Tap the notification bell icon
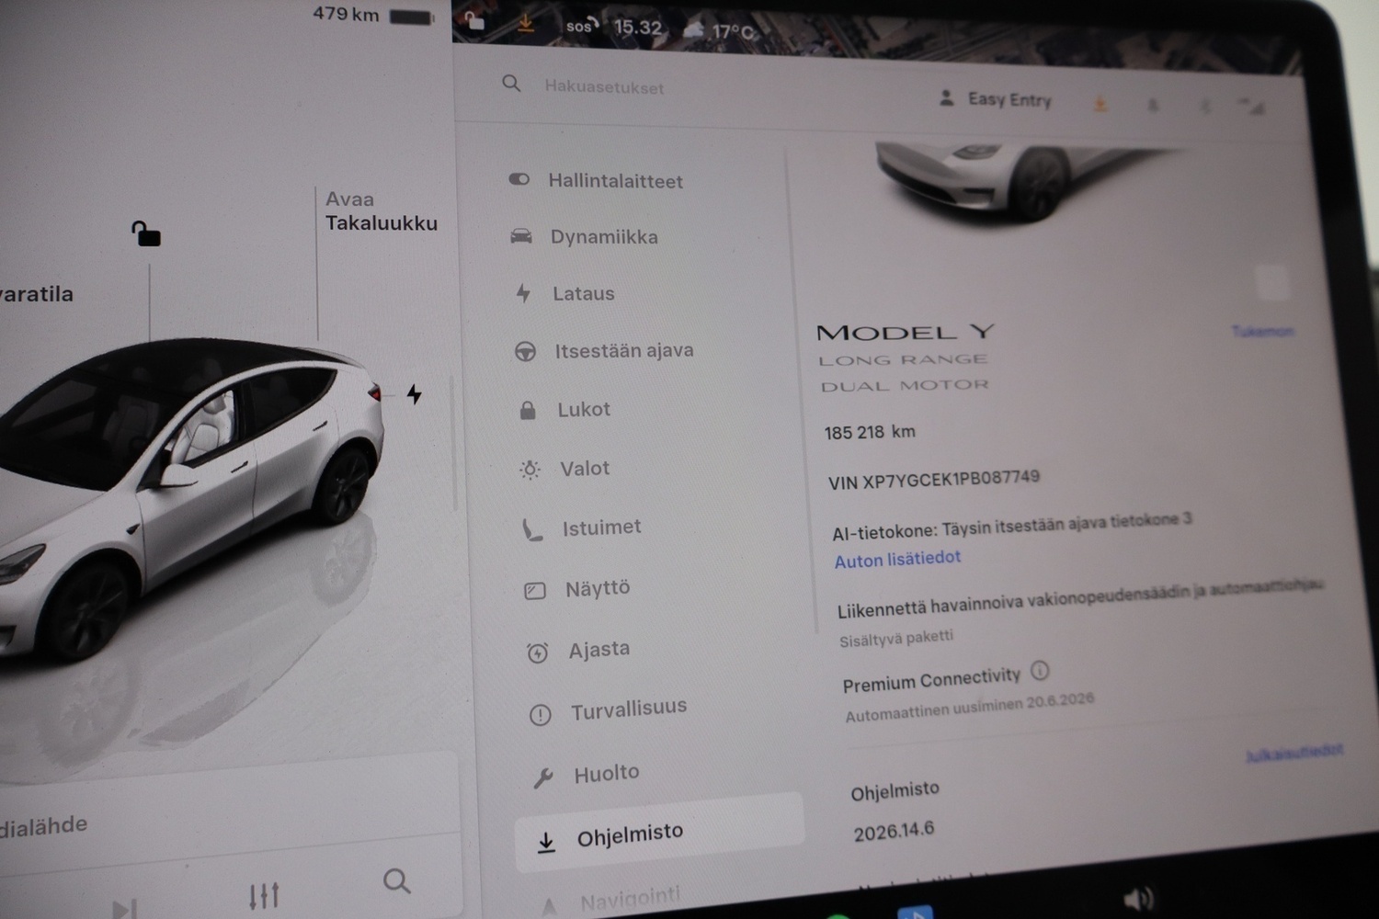Screen dimensions: 1379x919 (1153, 106)
